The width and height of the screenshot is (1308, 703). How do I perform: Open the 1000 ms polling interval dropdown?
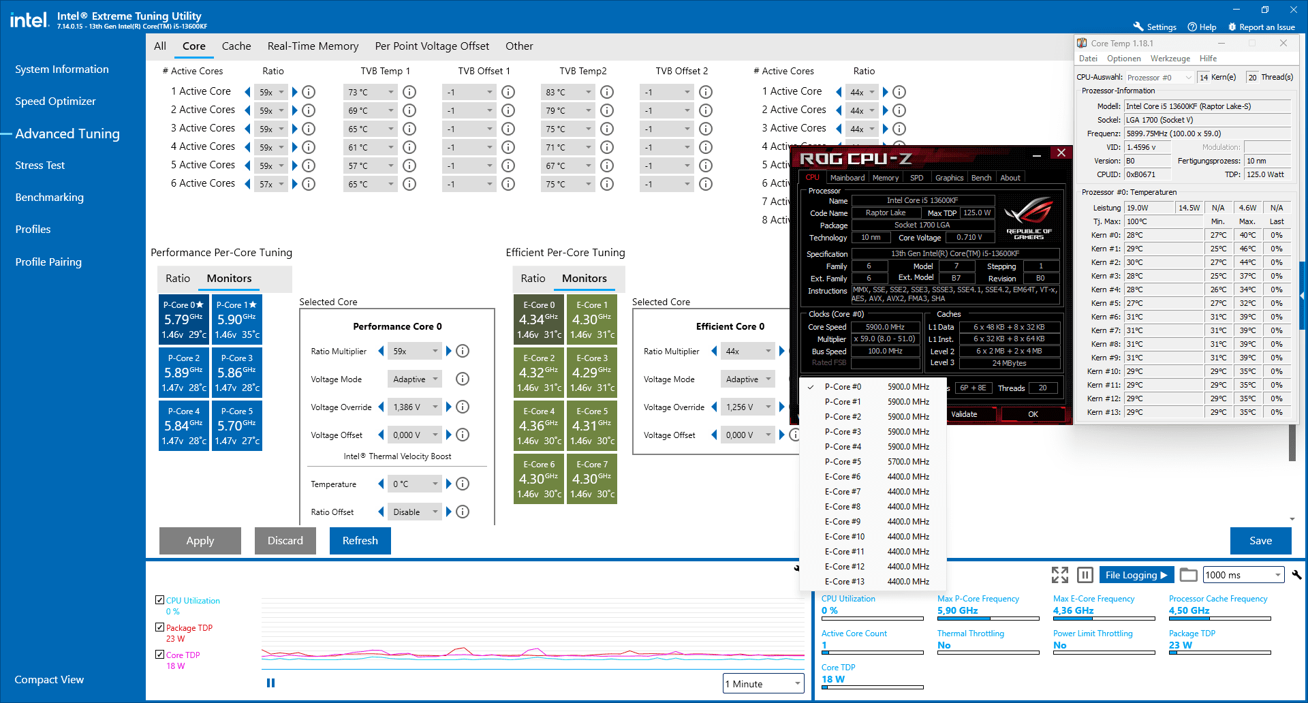pyautogui.click(x=1244, y=575)
